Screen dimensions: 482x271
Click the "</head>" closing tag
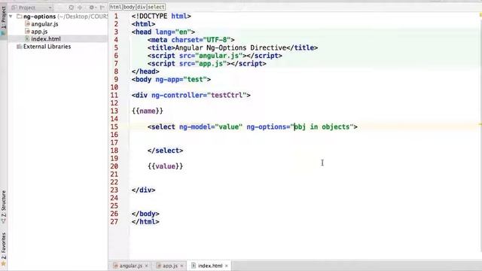pyautogui.click(x=145, y=72)
